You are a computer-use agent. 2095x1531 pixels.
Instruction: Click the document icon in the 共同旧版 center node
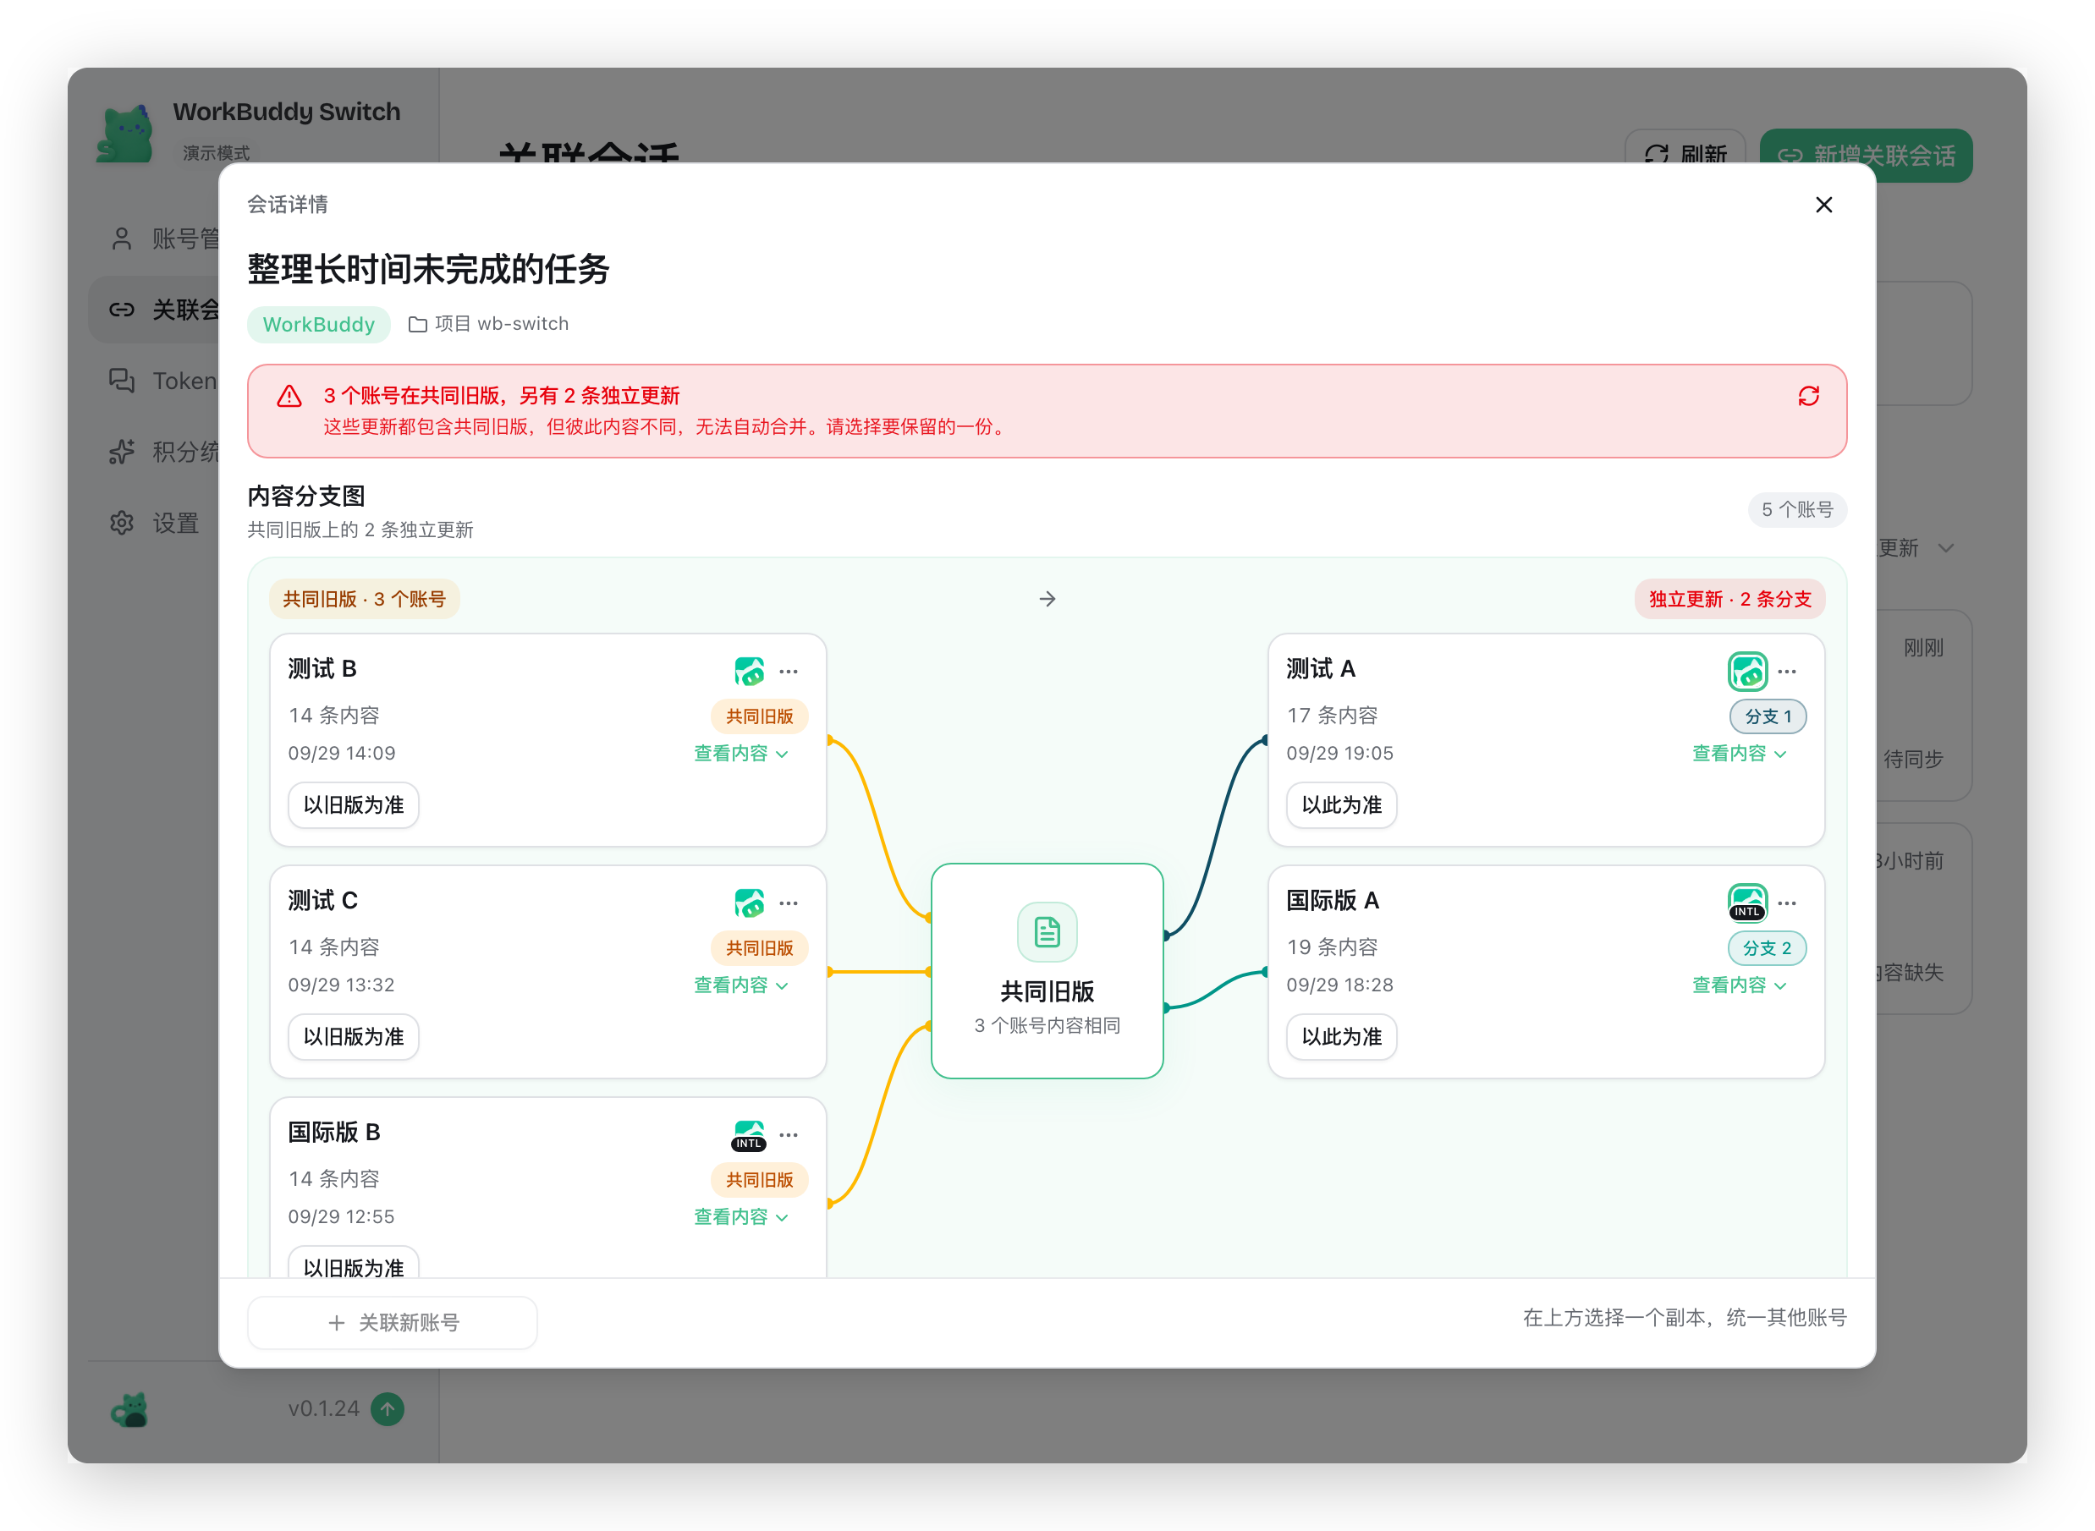pos(1047,931)
